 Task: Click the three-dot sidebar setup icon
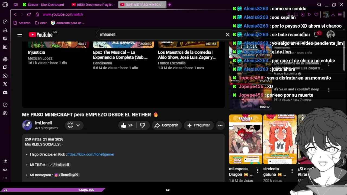tap(5, 178)
